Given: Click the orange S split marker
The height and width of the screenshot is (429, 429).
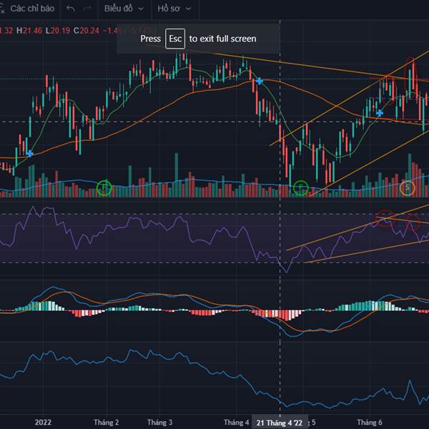Looking at the screenshot, I should point(407,188).
